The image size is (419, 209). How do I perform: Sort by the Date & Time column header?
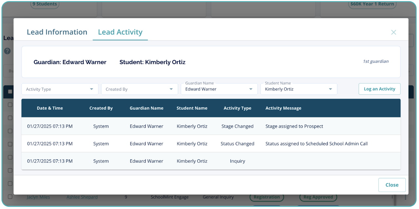(x=50, y=108)
